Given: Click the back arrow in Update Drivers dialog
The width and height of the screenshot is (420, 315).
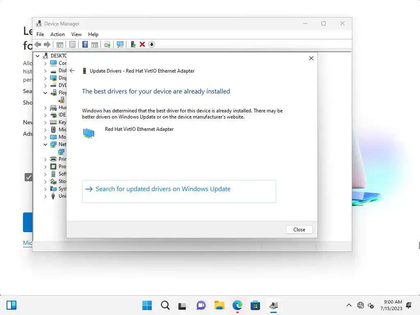Looking at the screenshot, I should tap(72, 71).
